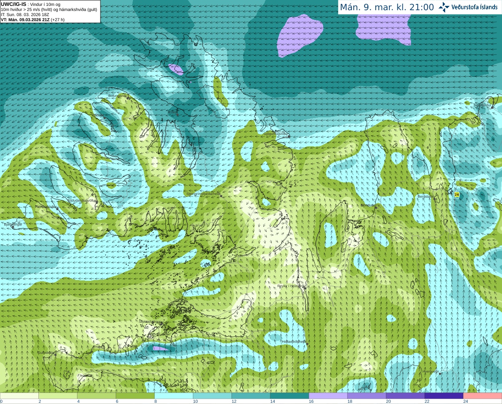Click the 'VT: Mán. 09.03.2026 21Z' line
The height and width of the screenshot is (404, 502).
point(25,20)
